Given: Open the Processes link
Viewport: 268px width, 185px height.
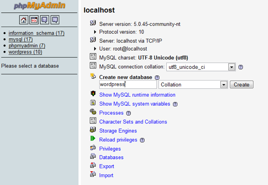Looking at the screenshot, I should click(111, 113).
